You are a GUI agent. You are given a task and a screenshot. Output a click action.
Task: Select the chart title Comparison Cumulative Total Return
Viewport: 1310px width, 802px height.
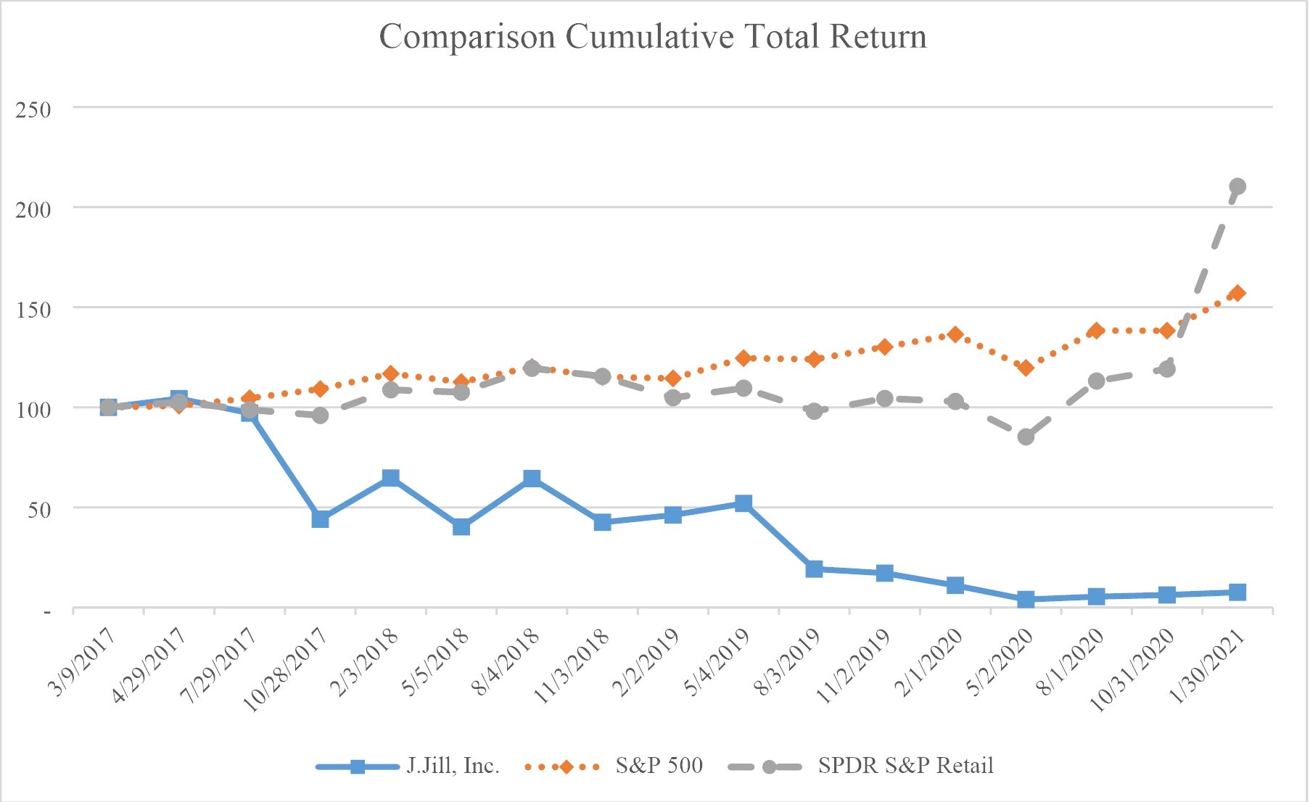[x=653, y=36]
